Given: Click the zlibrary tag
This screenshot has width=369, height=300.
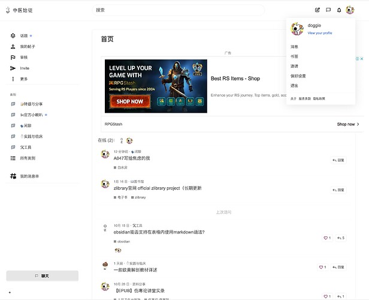Looking at the screenshot, I should click(138, 197).
